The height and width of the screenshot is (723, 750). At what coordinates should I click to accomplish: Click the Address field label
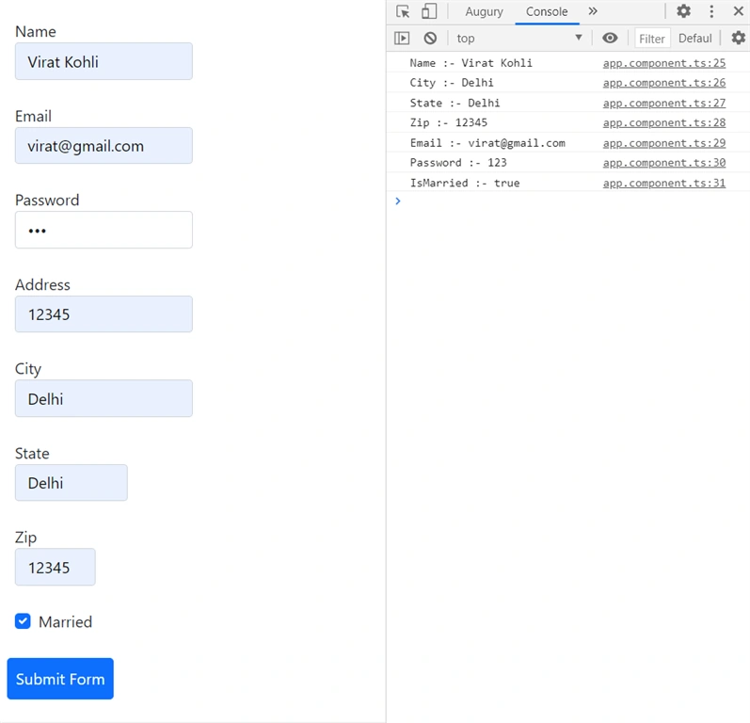click(42, 284)
